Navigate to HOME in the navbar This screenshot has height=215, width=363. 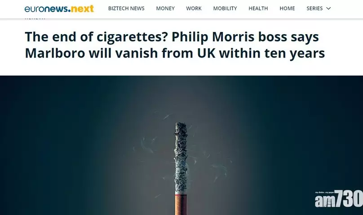(x=287, y=9)
